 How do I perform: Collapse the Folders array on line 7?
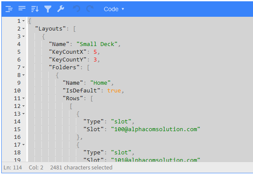(24, 68)
